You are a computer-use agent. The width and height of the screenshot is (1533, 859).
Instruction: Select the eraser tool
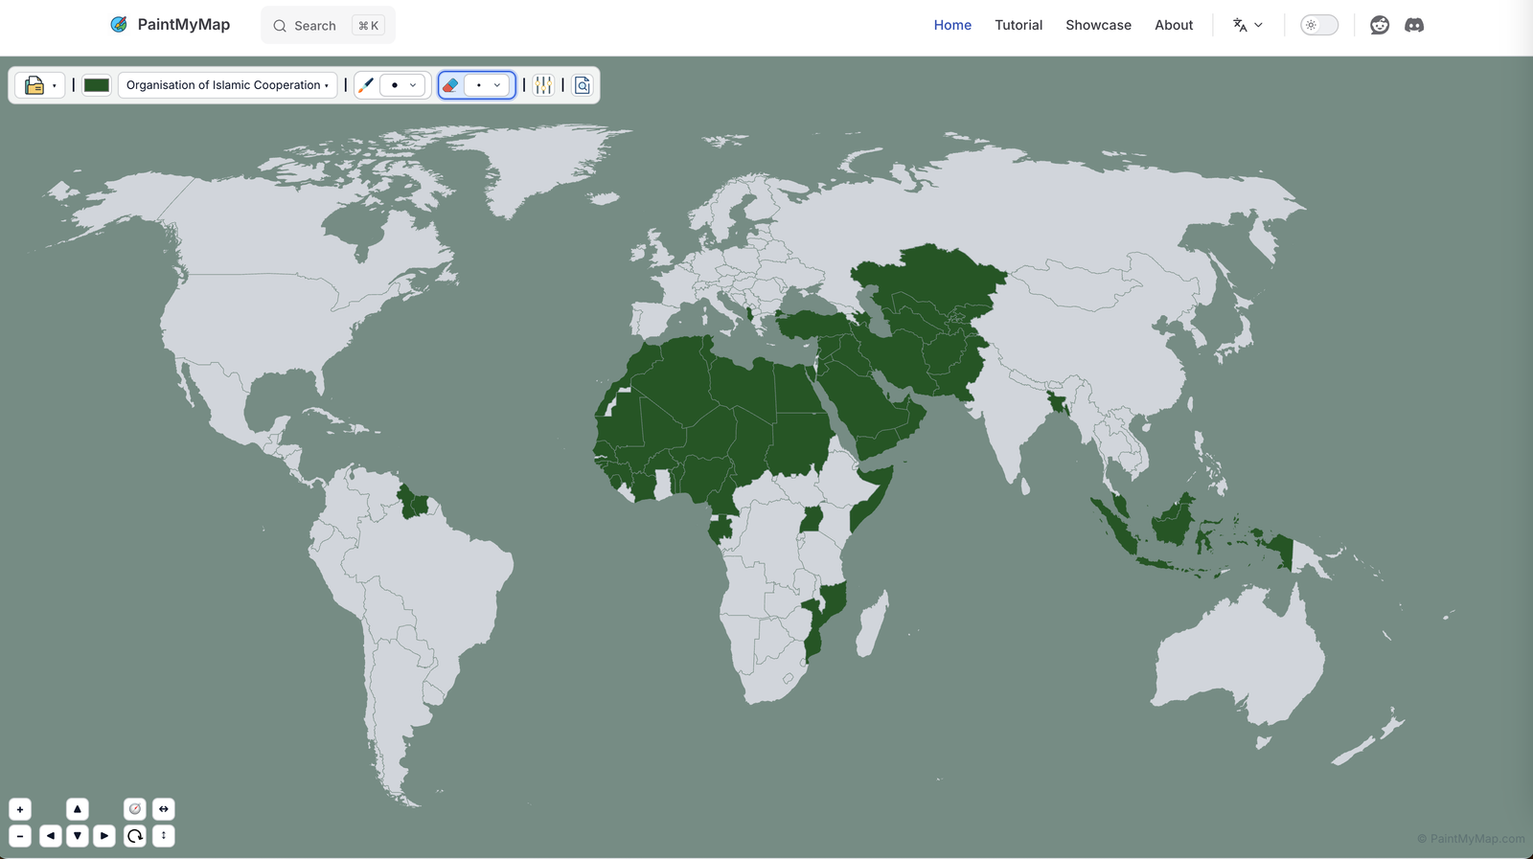[x=450, y=85]
